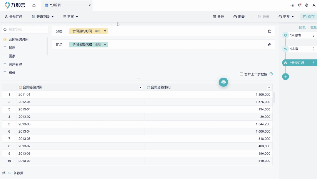This screenshot has height=179, width=317.
Task: Open options menu for 分类汇总 step
Action: click(x=313, y=63)
